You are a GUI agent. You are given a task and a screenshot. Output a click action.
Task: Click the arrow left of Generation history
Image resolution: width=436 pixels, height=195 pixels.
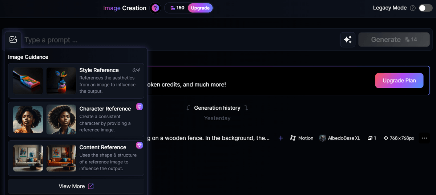[188, 108]
